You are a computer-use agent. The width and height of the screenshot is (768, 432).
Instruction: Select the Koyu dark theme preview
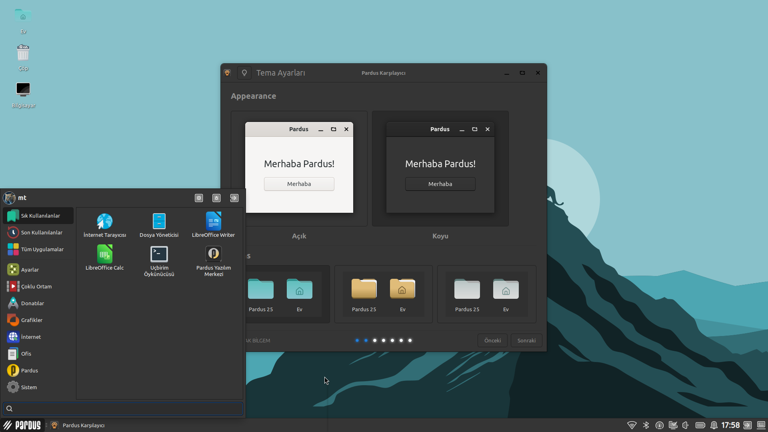[x=440, y=168]
